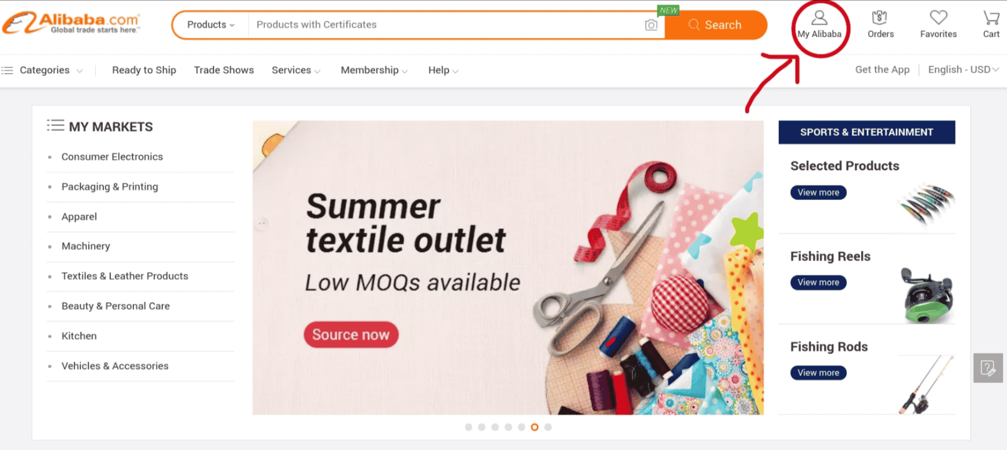Click the Alibaba.com logo
The height and width of the screenshot is (450, 1007).
point(71,23)
